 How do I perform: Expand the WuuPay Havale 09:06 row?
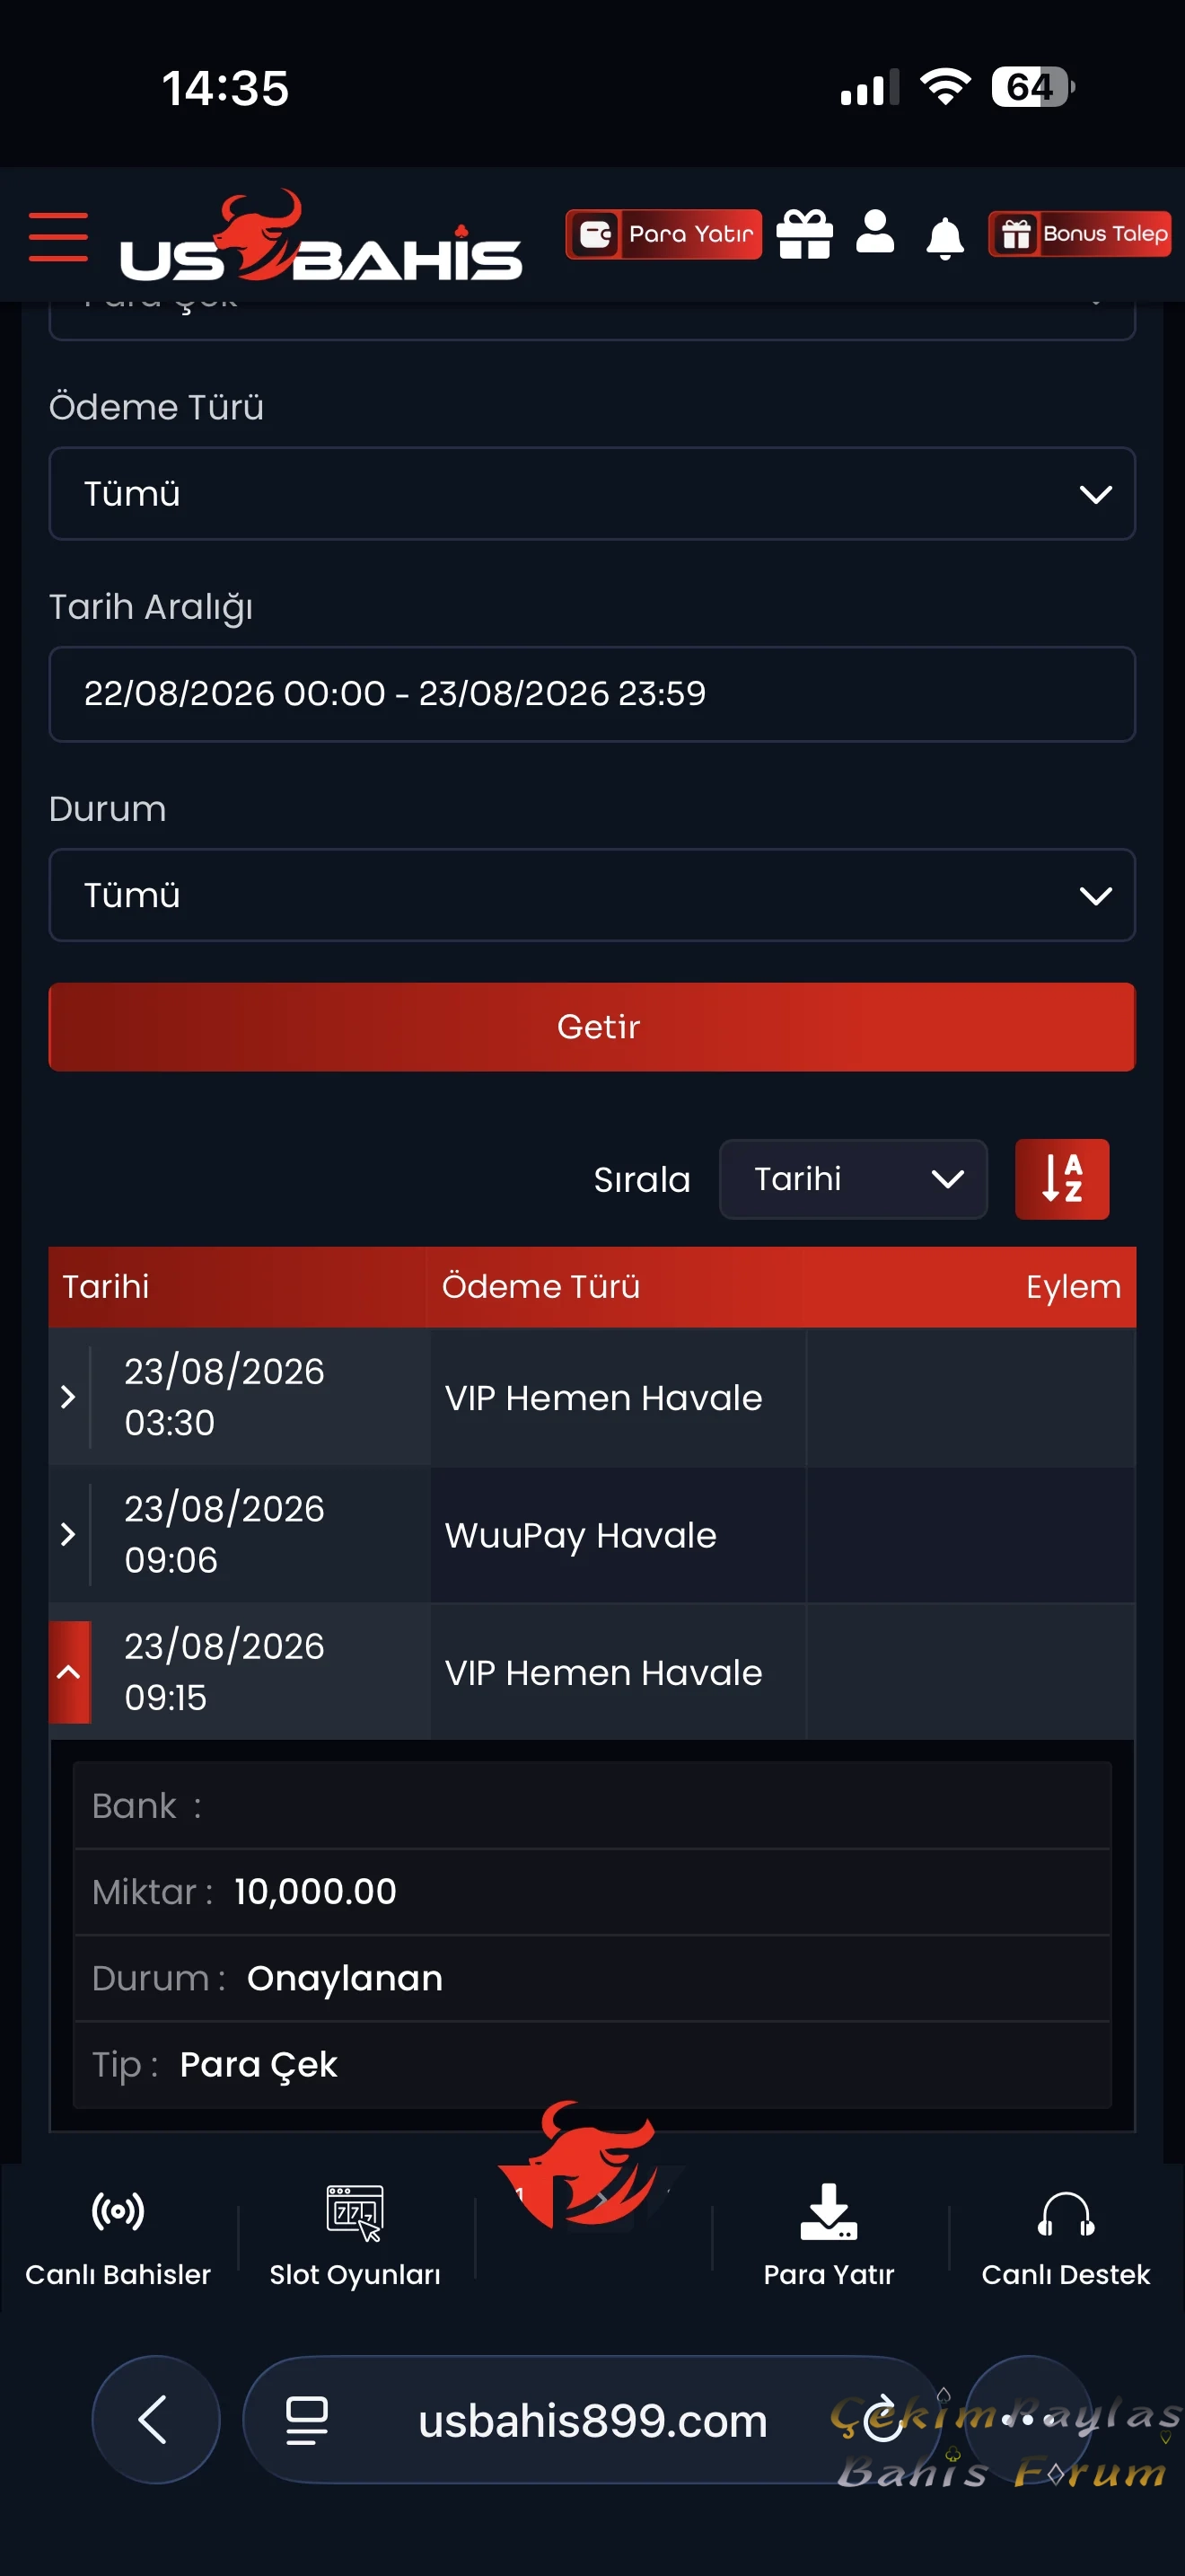pos(68,1533)
